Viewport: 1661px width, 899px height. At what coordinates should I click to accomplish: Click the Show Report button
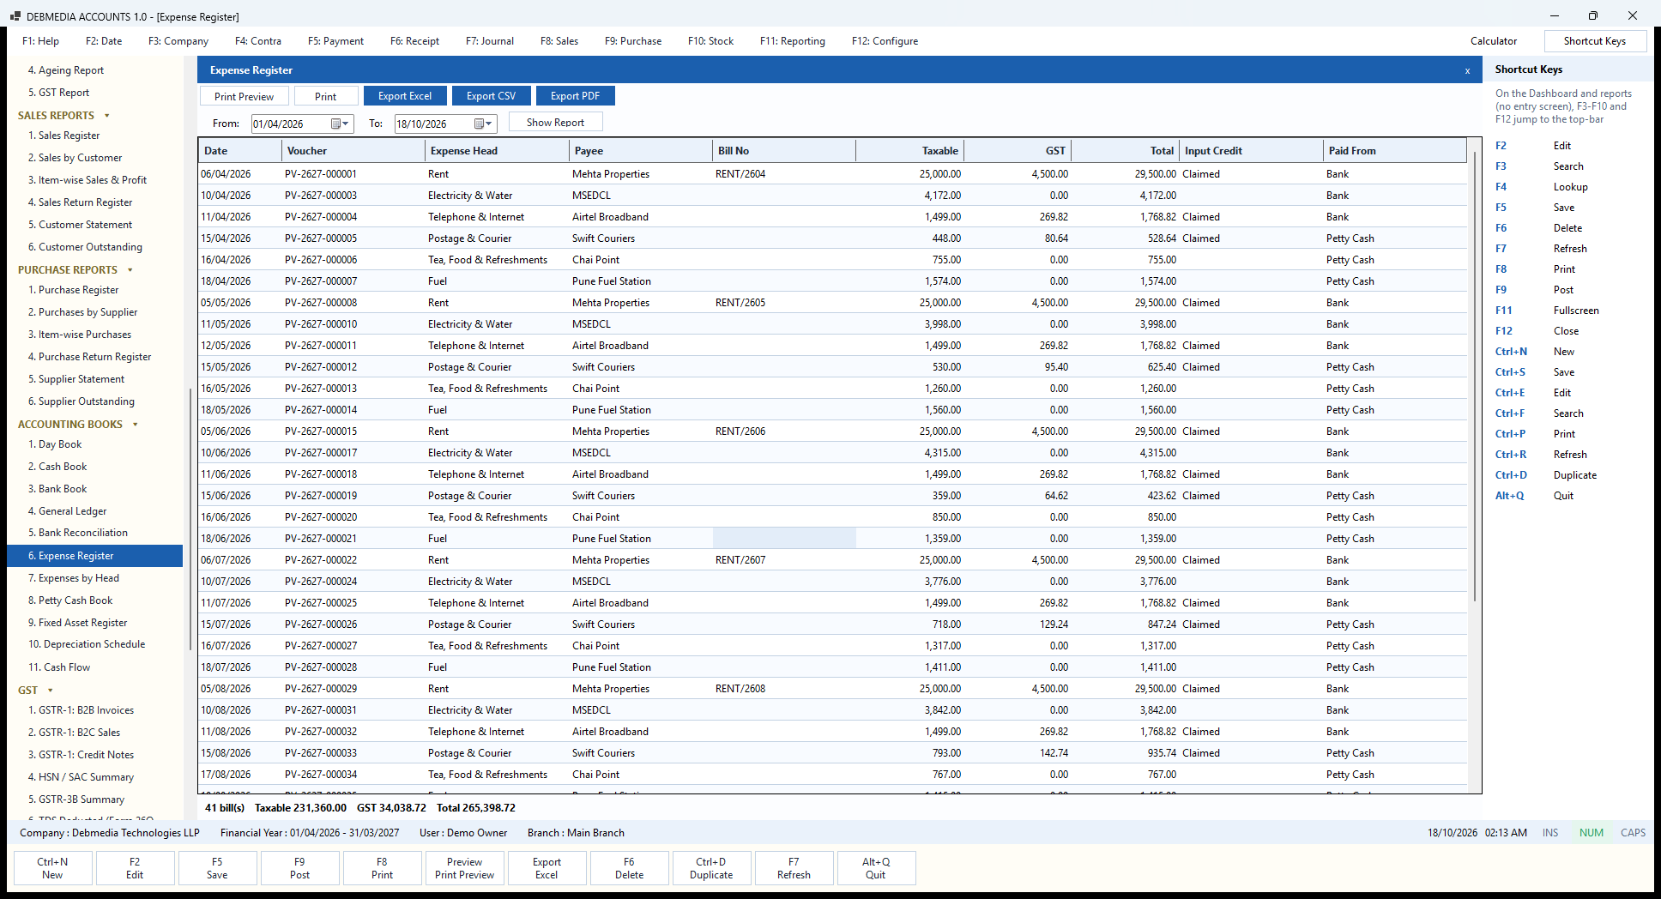555,122
